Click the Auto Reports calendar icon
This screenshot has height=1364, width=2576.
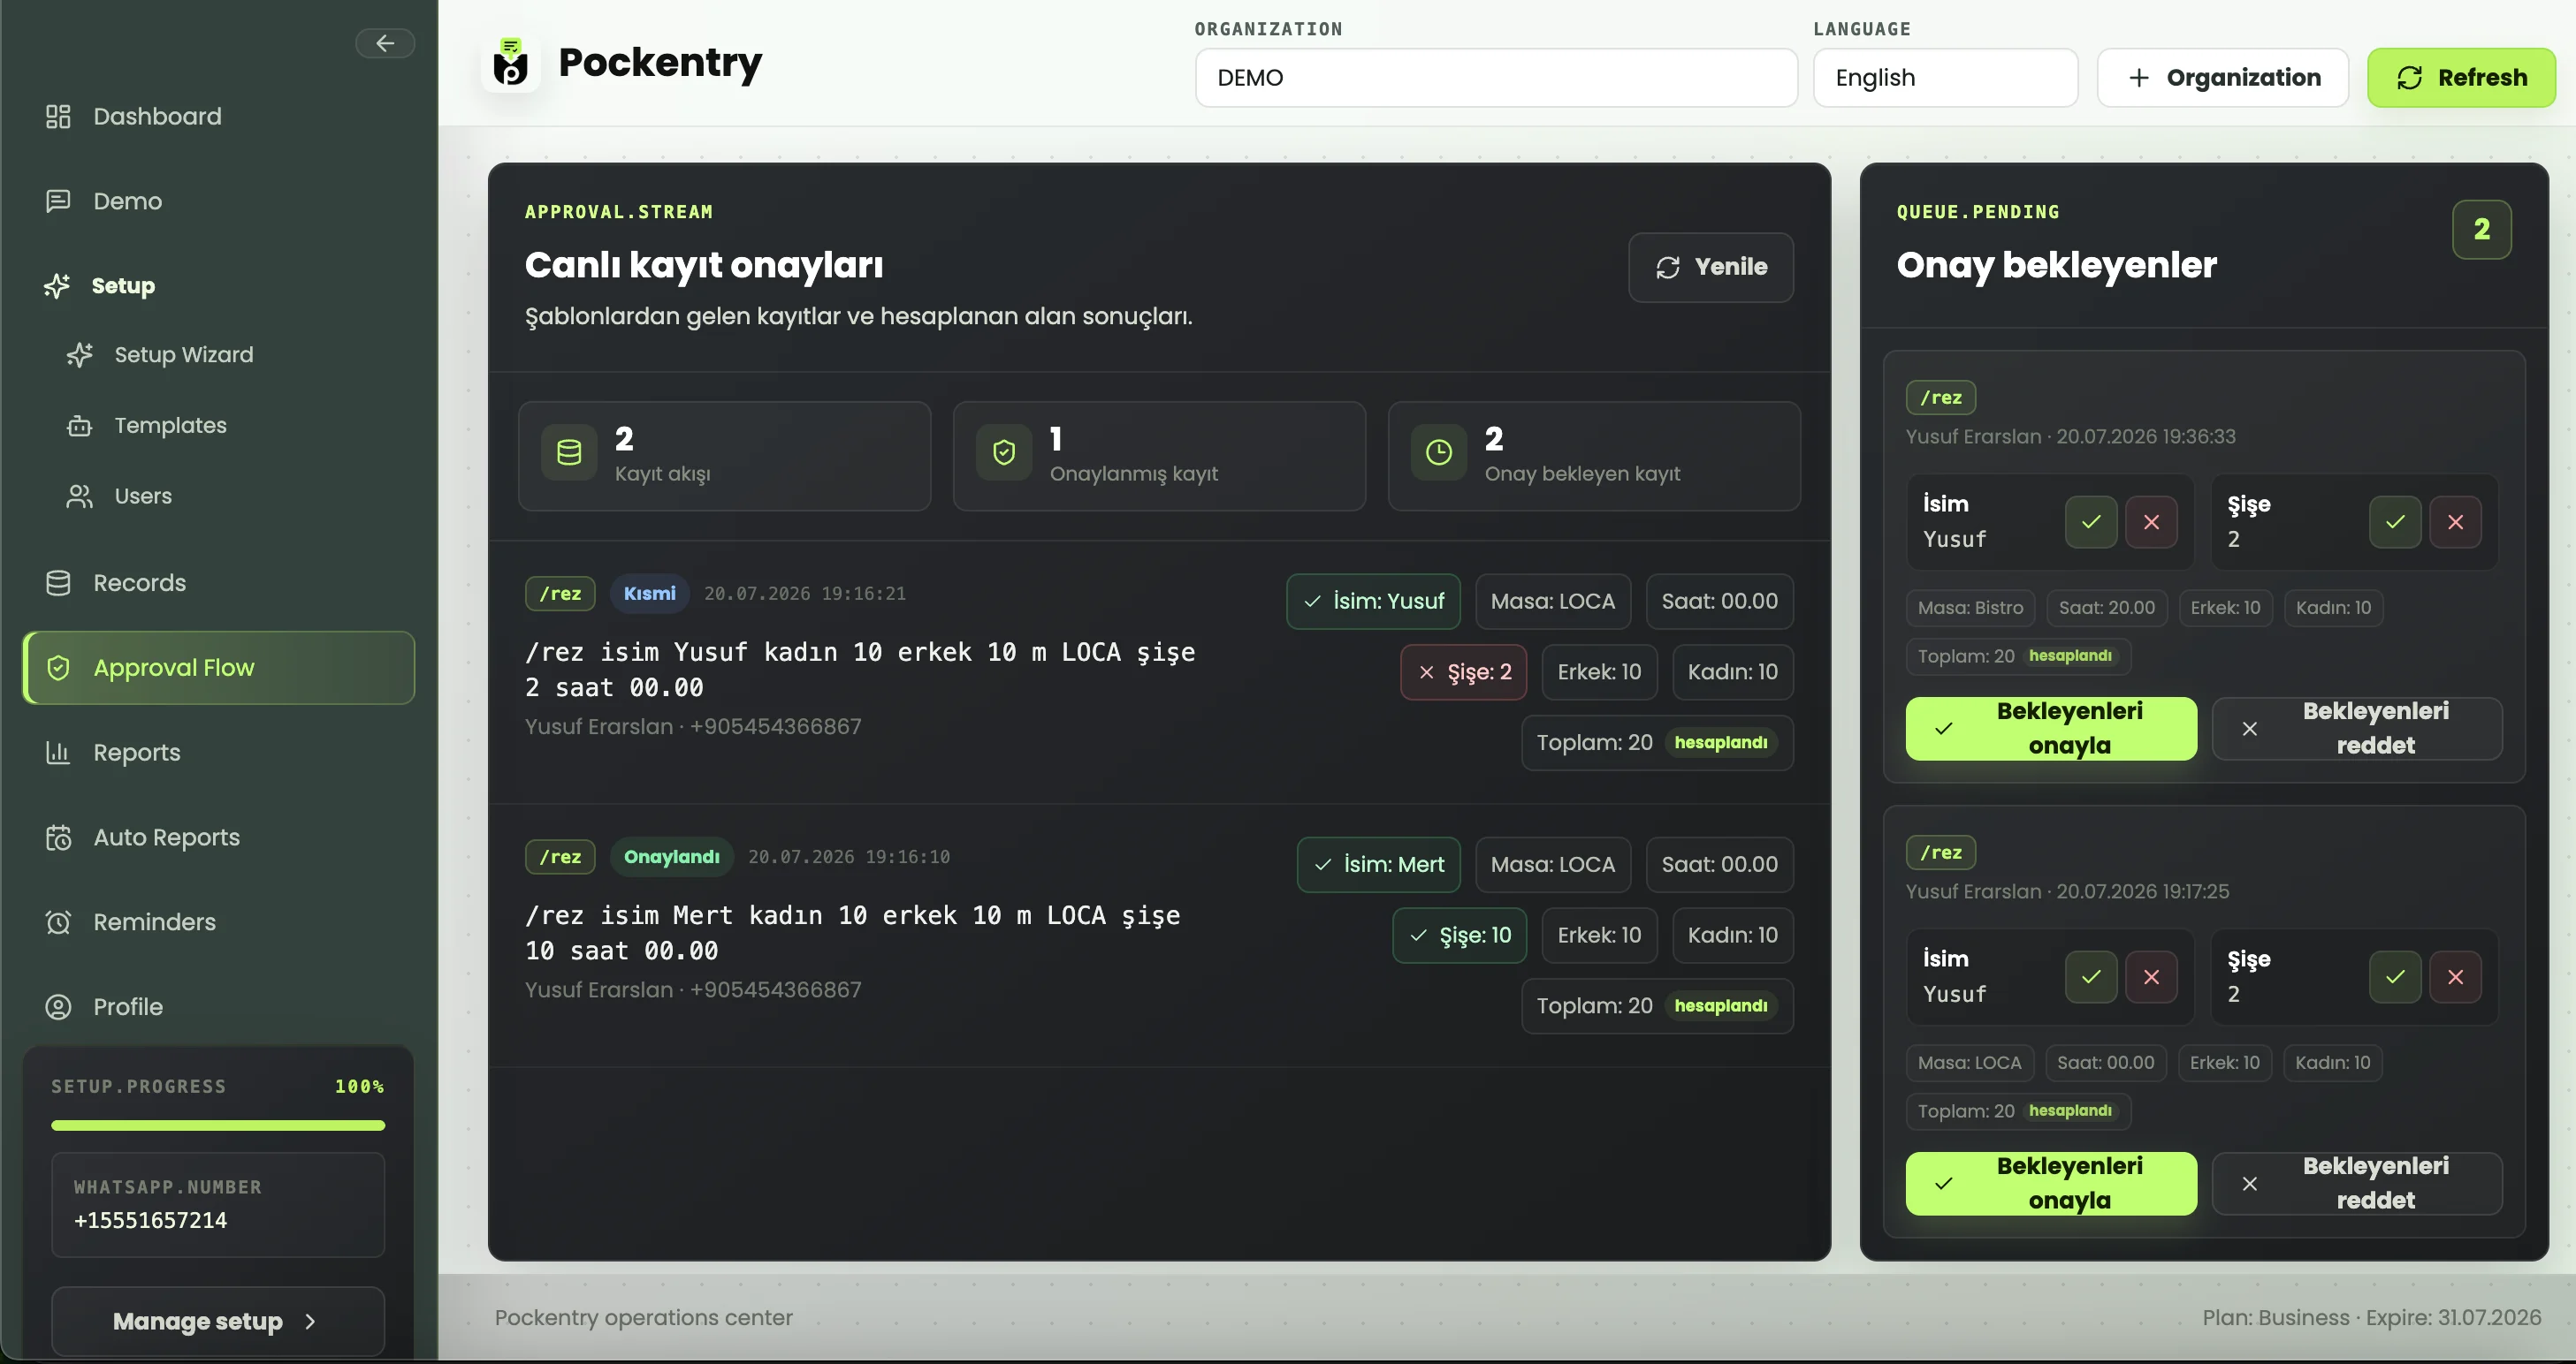[x=58, y=837]
